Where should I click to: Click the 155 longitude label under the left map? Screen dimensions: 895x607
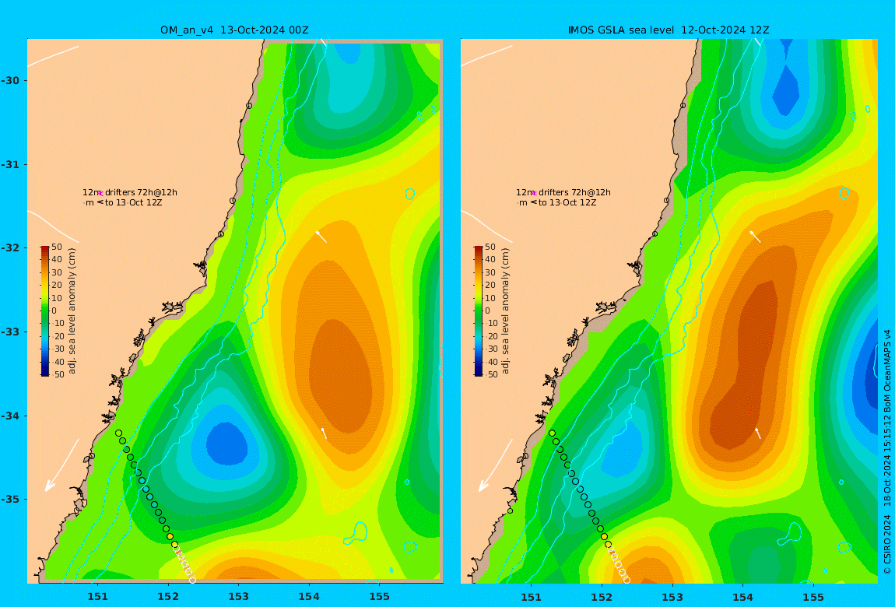coord(380,597)
